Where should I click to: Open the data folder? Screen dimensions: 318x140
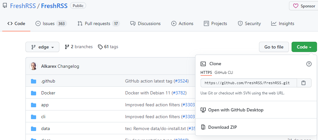pos(45,129)
